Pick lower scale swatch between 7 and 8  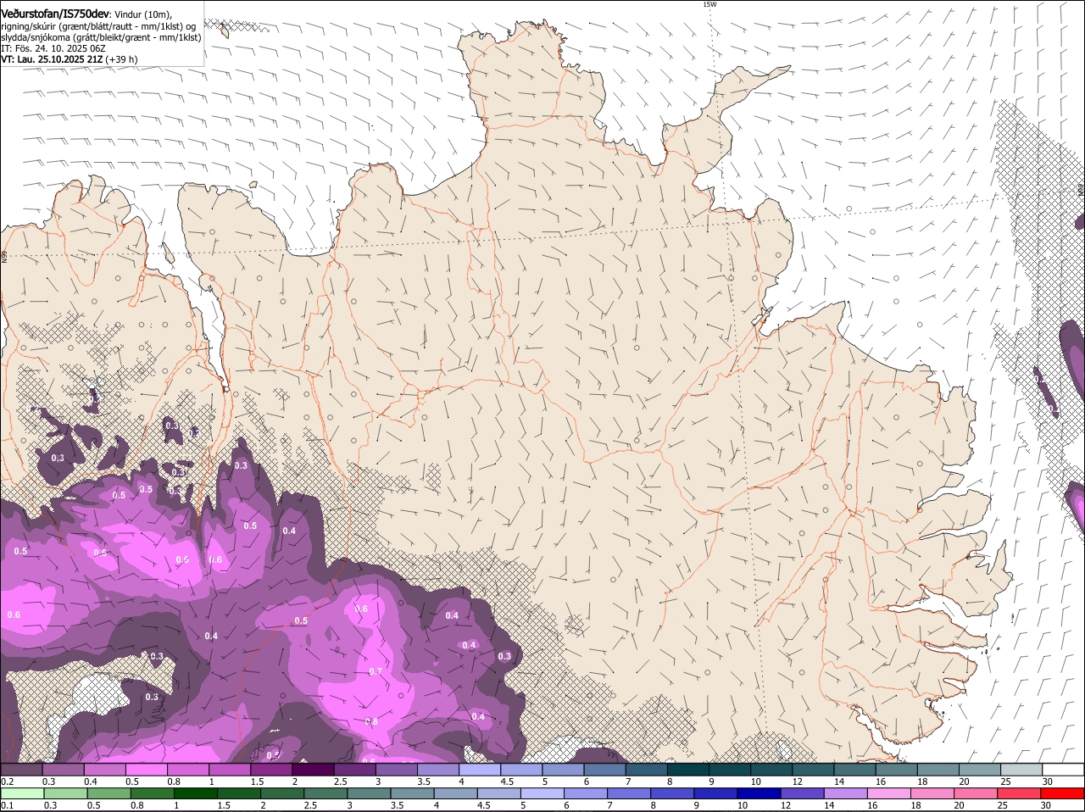pyautogui.click(x=630, y=793)
